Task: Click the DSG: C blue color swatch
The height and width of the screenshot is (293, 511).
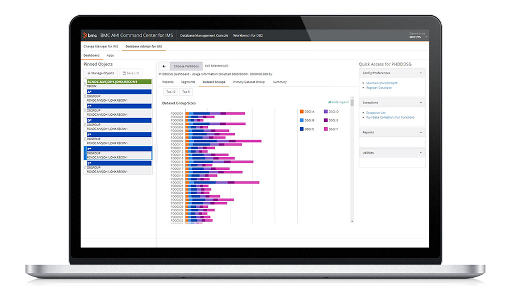Action: 301,129
